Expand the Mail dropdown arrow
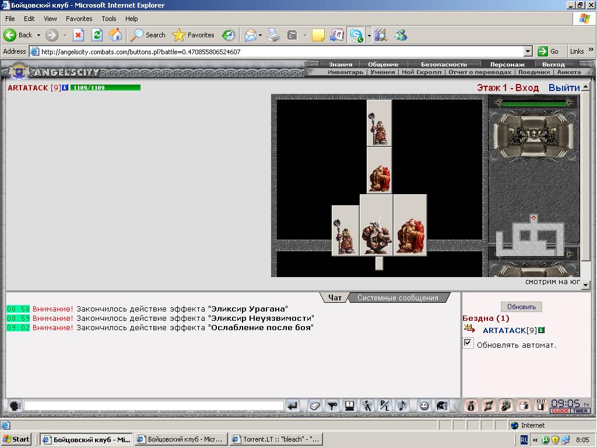The width and height of the screenshot is (597, 448). [x=261, y=35]
